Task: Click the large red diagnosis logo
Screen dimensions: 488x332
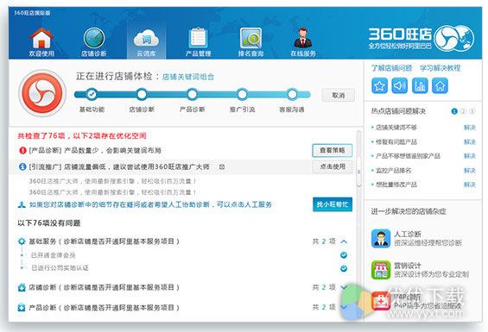Action: click(x=42, y=93)
